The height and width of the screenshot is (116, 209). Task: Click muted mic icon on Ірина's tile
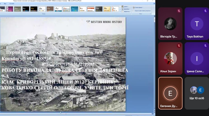pos(205,46)
